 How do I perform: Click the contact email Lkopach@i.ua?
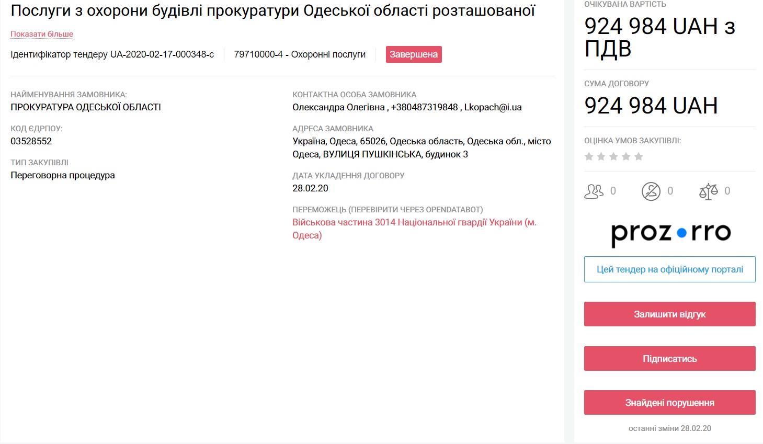coord(493,107)
